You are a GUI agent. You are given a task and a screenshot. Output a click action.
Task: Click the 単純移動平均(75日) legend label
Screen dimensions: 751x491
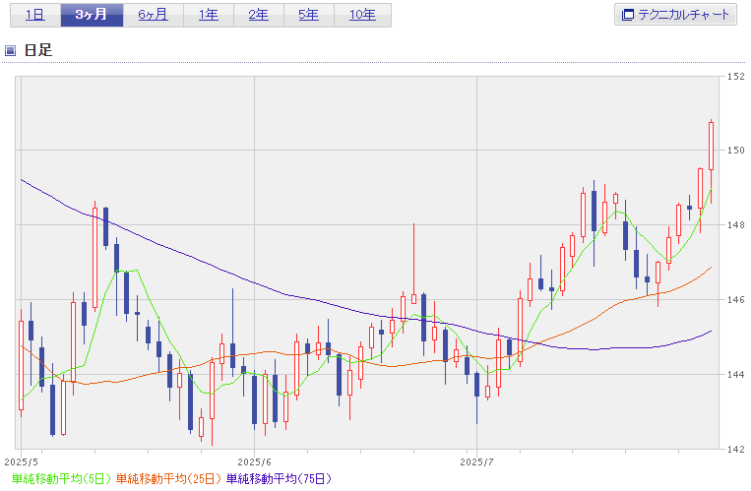(279, 478)
